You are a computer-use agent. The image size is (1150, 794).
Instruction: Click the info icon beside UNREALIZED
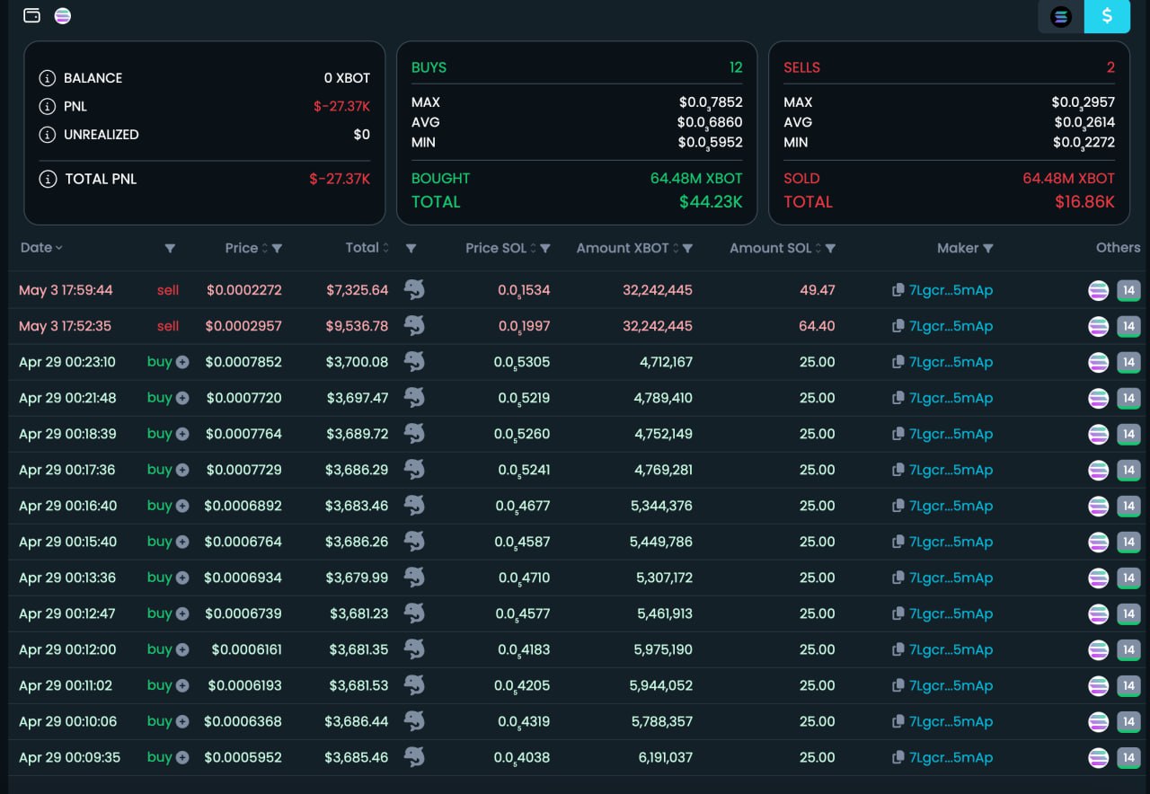(48, 135)
